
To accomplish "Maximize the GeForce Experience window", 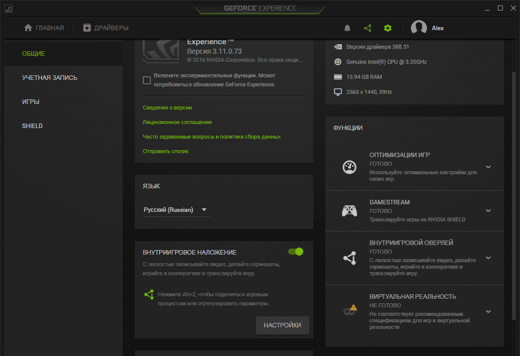I will 500,8.
